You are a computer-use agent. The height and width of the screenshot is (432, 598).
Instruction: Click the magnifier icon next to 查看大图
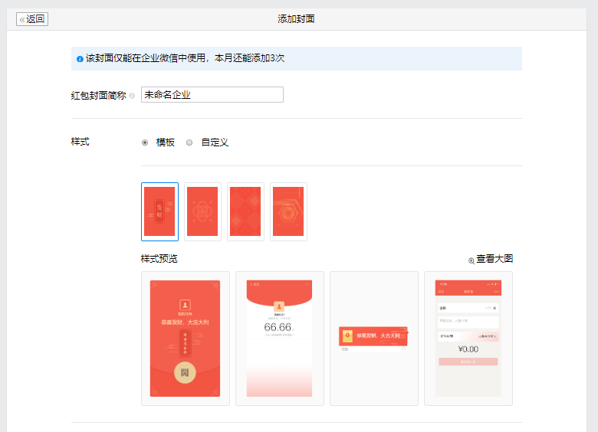click(x=472, y=260)
